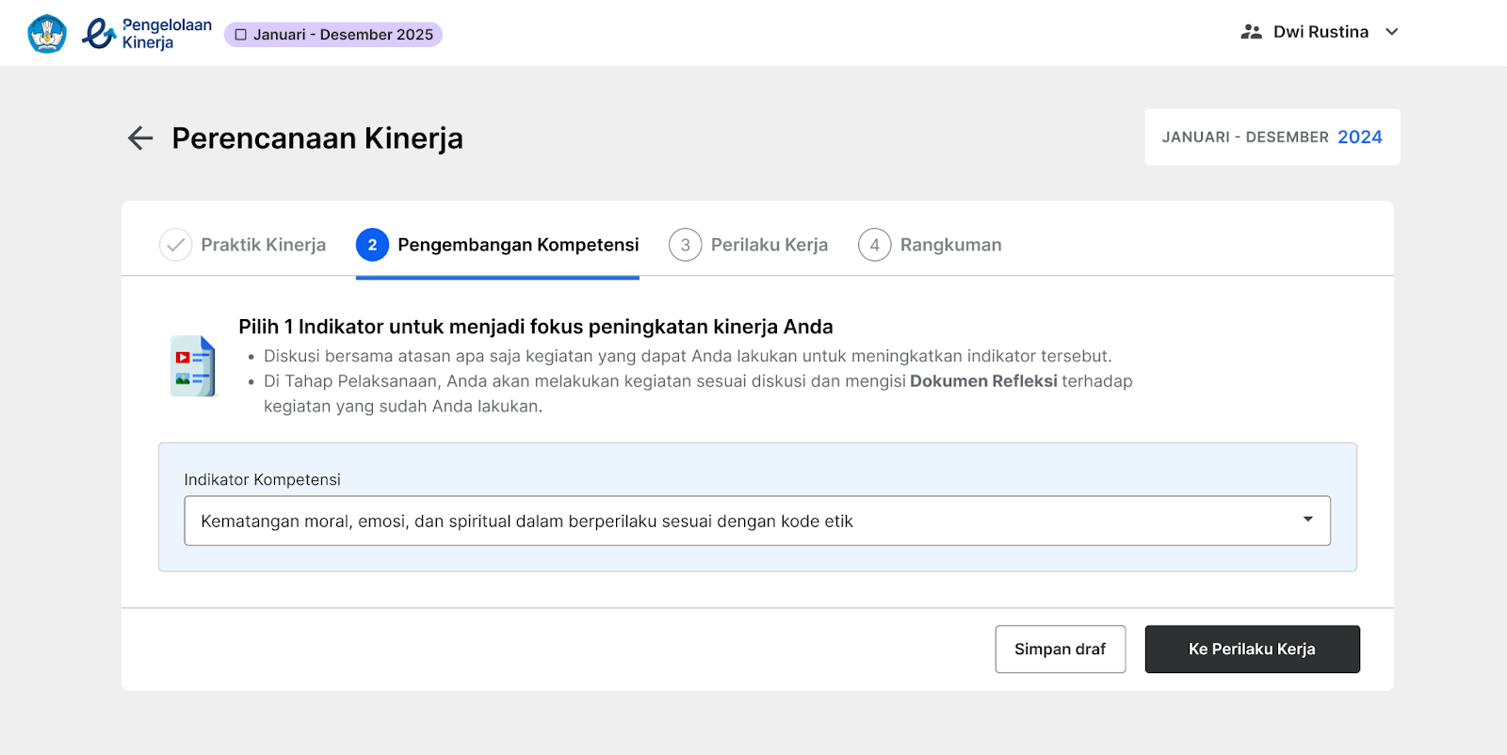Click the step number 4 circle
1507x755 pixels.
click(874, 245)
